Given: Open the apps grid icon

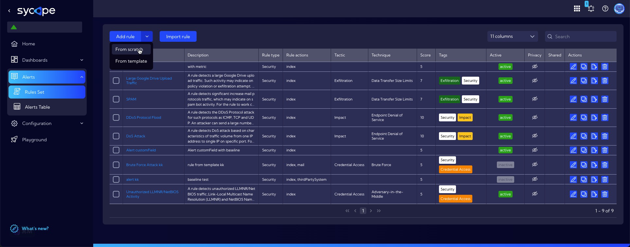Looking at the screenshot, I should click(x=577, y=9).
